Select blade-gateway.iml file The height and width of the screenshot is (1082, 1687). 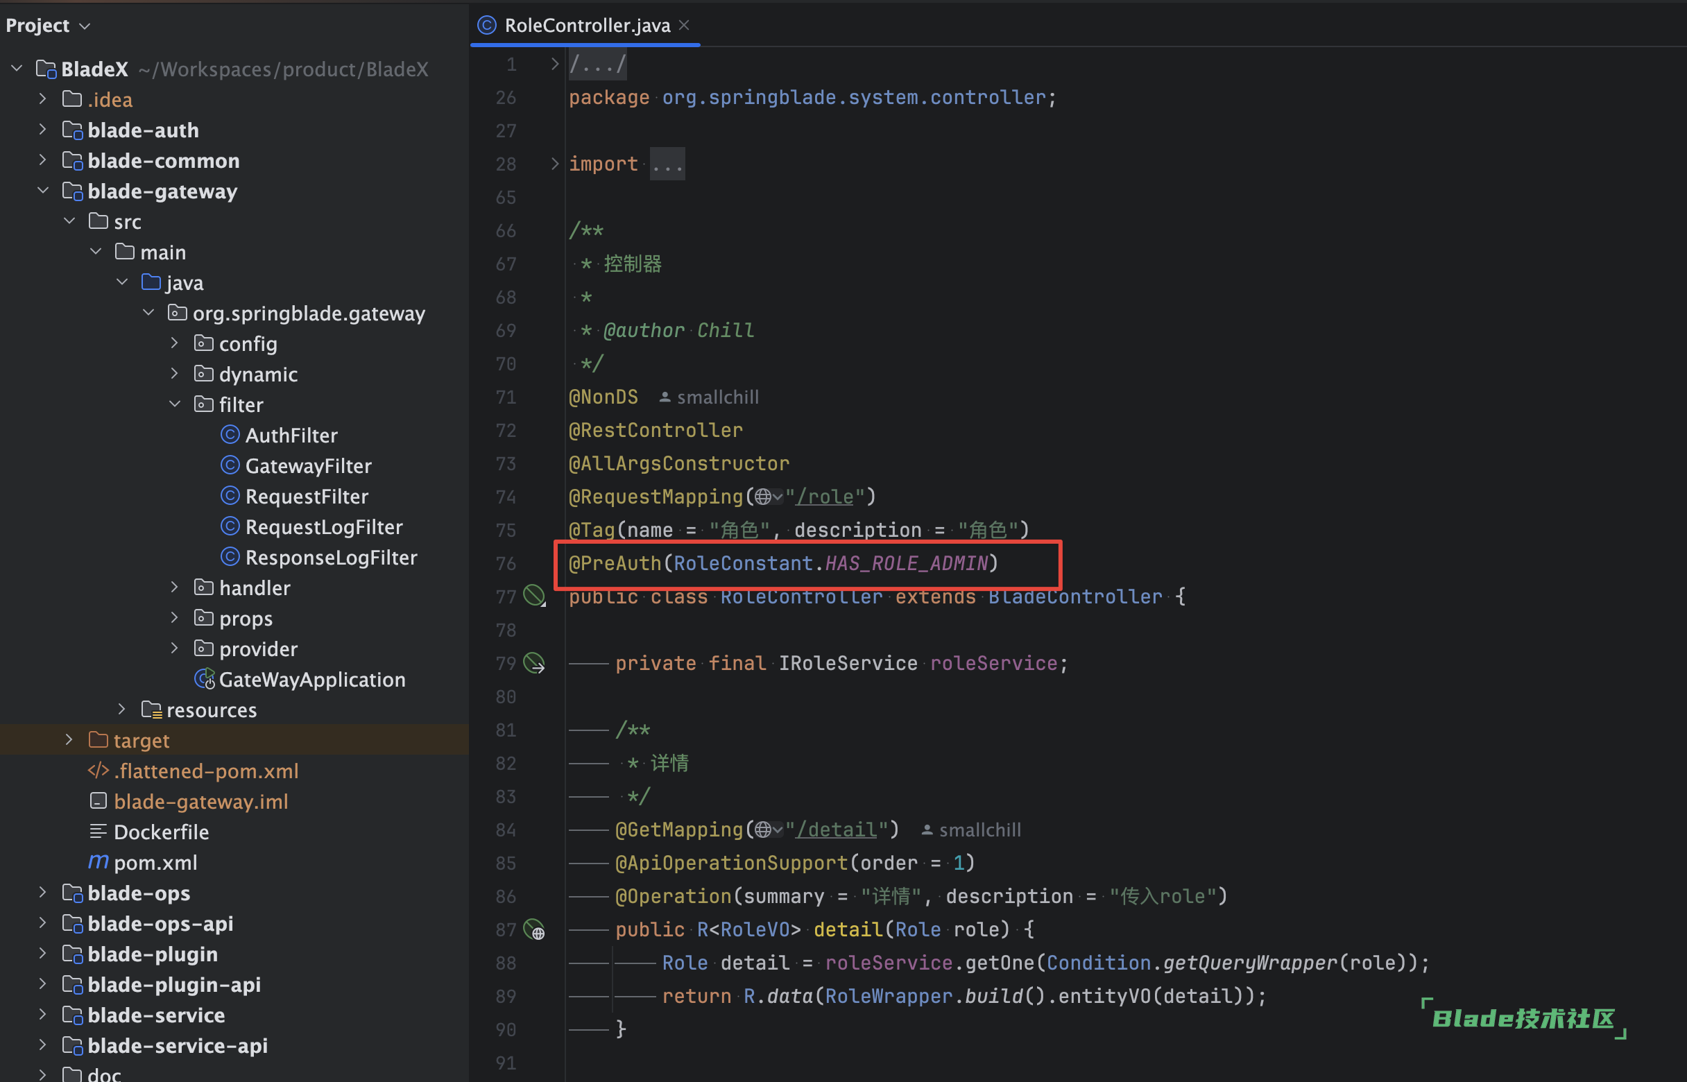(201, 802)
